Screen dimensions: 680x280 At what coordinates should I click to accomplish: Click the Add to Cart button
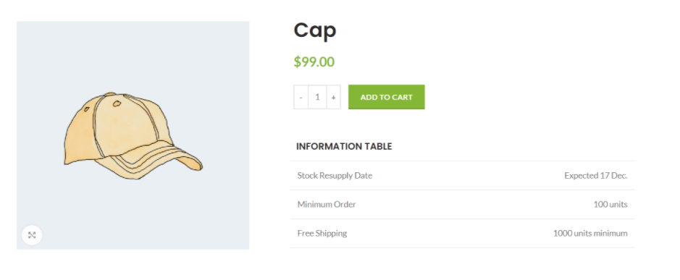point(387,97)
